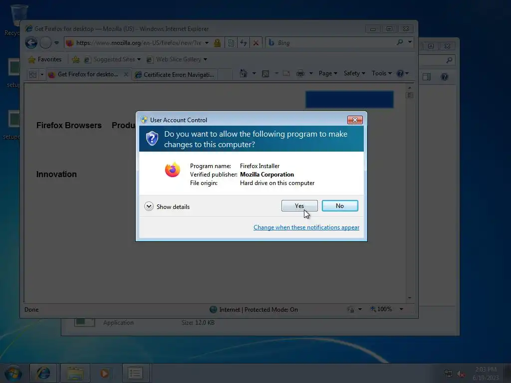Click the Print icon in command bar
Image resolution: width=511 pixels, height=383 pixels.
click(300, 73)
